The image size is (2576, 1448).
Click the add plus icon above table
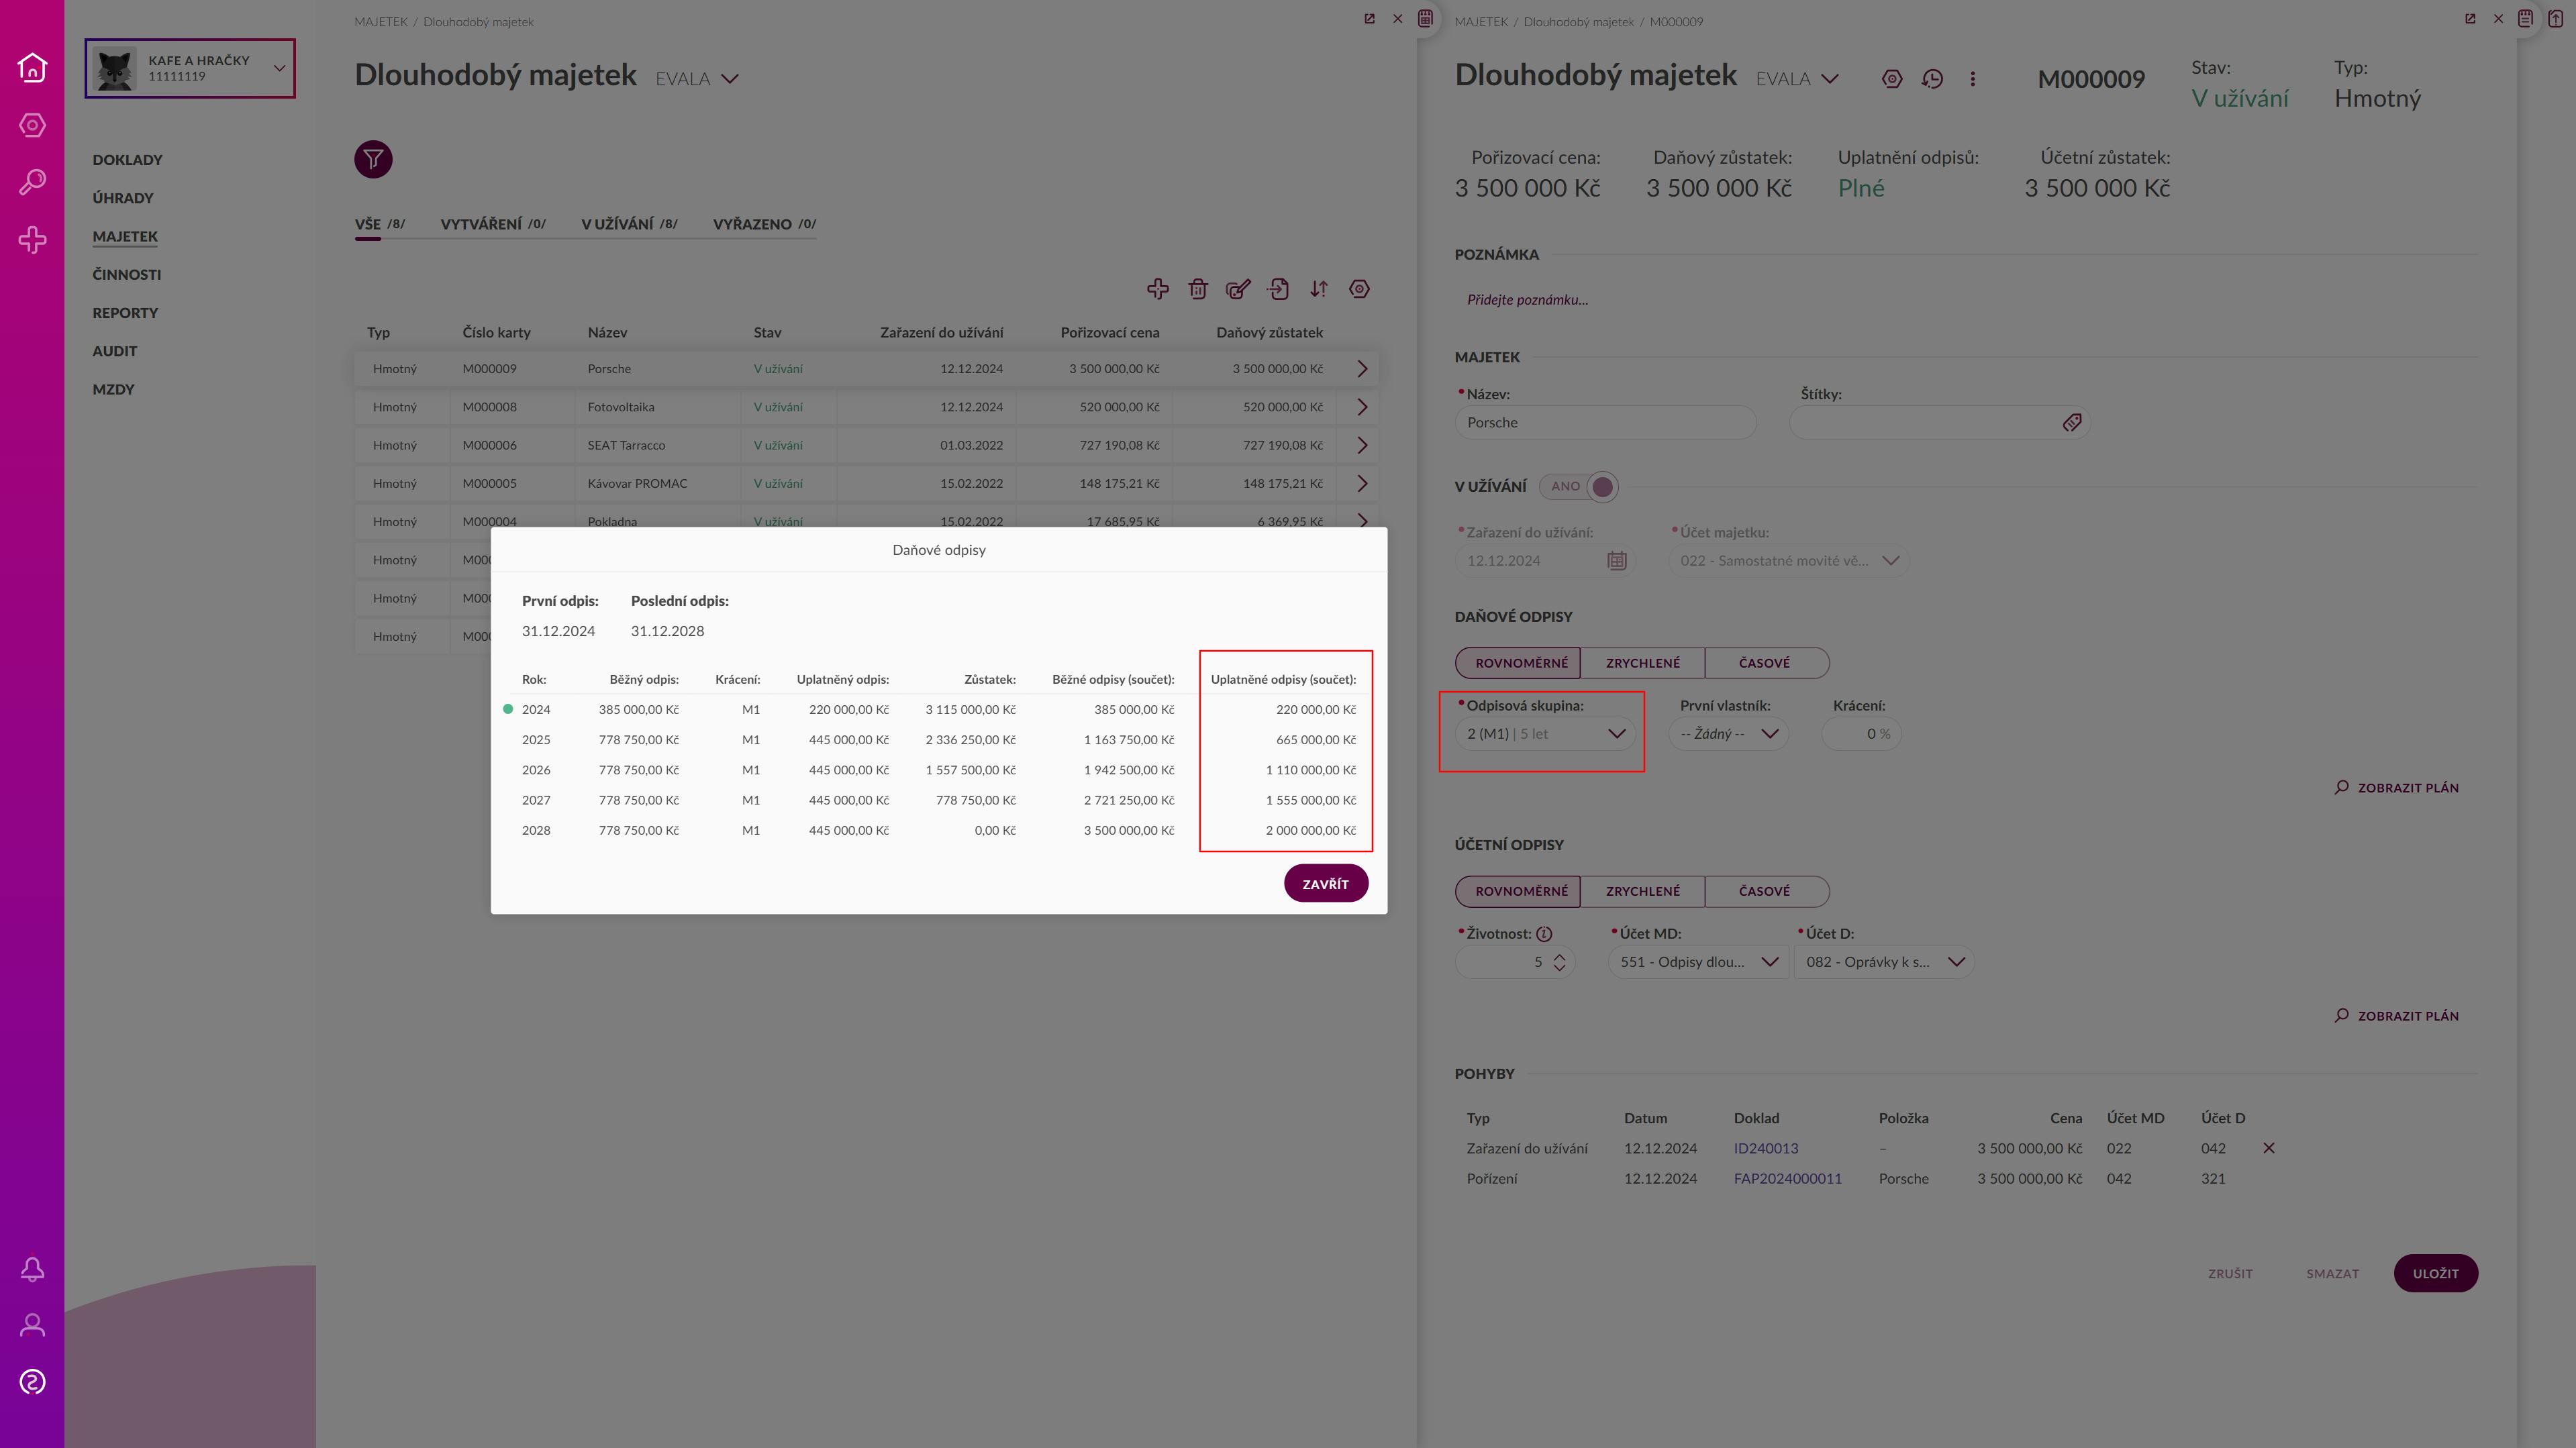pos(1157,289)
